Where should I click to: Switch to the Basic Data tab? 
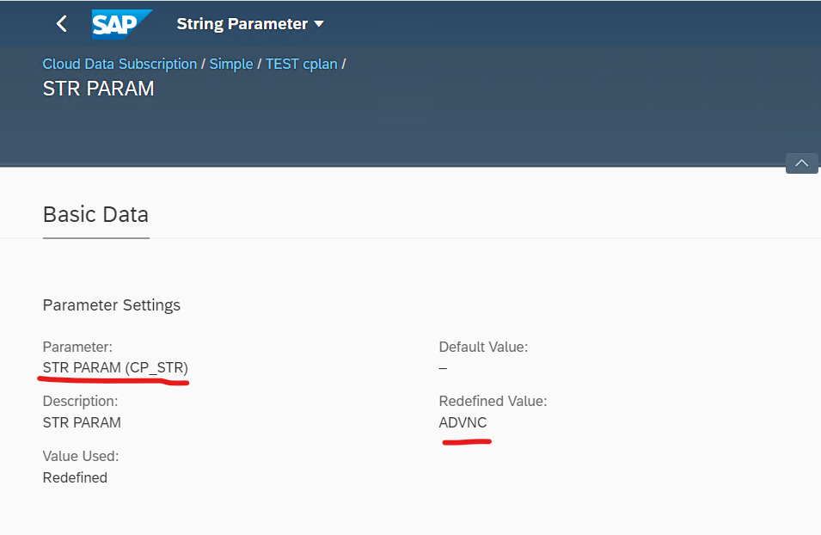[x=95, y=214]
